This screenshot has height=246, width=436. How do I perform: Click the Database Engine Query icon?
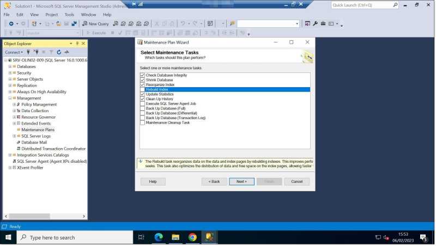(116, 24)
